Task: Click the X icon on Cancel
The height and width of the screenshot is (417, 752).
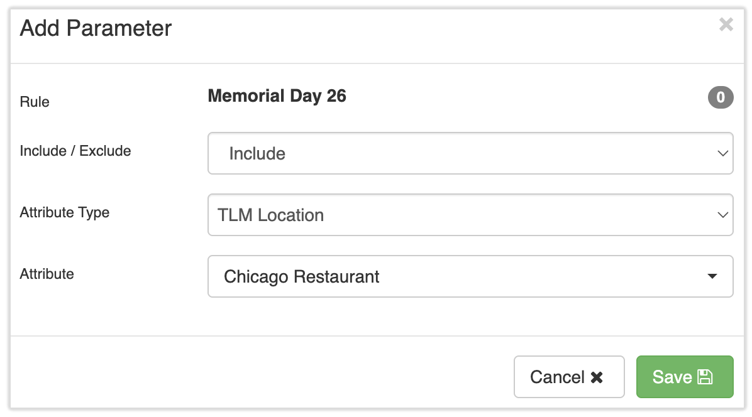Action: tap(597, 377)
